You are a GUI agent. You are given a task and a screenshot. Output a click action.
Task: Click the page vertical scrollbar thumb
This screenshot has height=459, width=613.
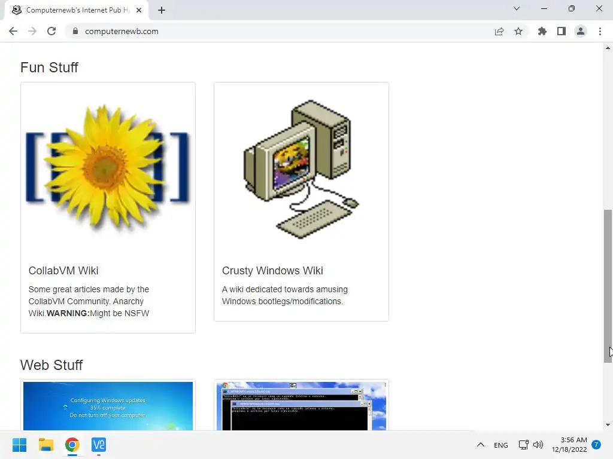point(608,286)
